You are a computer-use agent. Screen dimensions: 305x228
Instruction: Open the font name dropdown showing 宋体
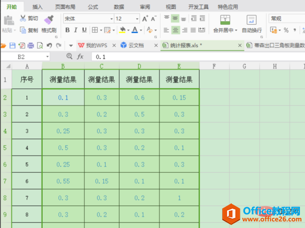(87, 18)
